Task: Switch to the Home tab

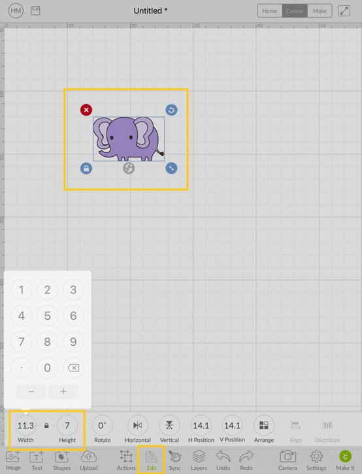Action: point(269,11)
